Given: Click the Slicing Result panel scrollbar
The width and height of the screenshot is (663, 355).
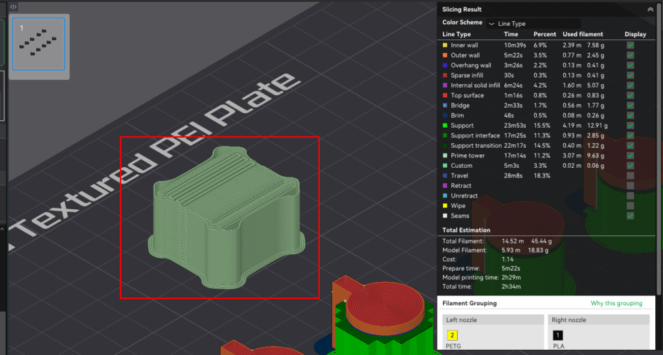Looking at the screenshot, I should (659, 130).
